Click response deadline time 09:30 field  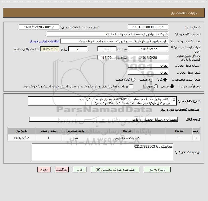tap(107, 49)
